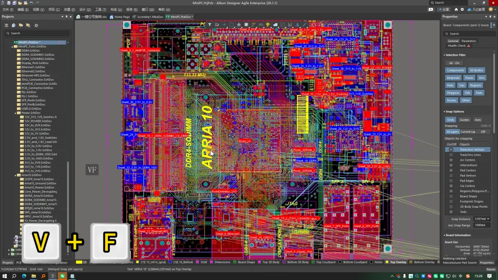The height and width of the screenshot is (280, 498).
Task: Open settings gear icon in title area
Action: click(x=462, y=10)
